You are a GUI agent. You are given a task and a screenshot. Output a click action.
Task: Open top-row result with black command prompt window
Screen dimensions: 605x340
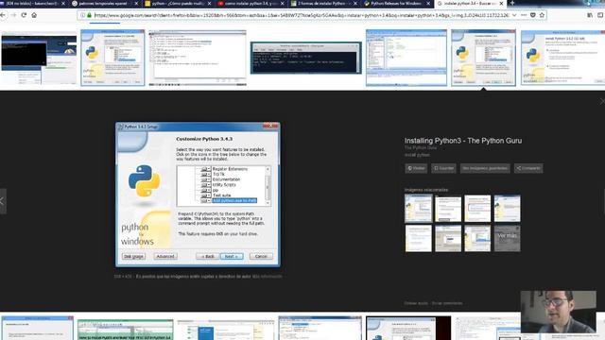(39, 58)
